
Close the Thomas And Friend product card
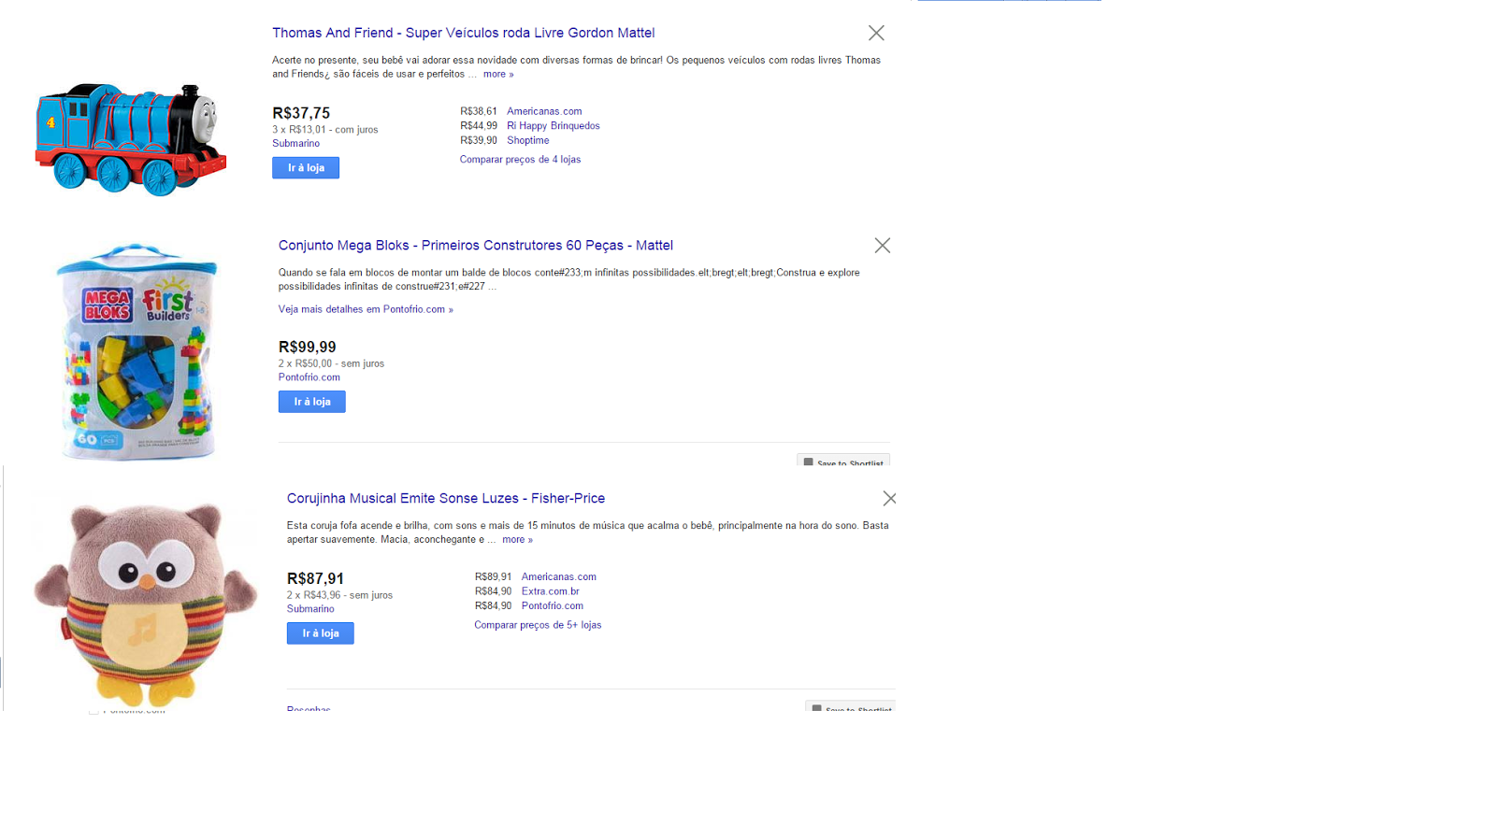pyautogui.click(x=876, y=33)
